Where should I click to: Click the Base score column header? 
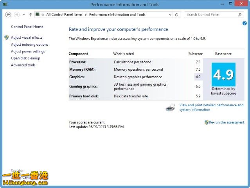click(x=223, y=54)
